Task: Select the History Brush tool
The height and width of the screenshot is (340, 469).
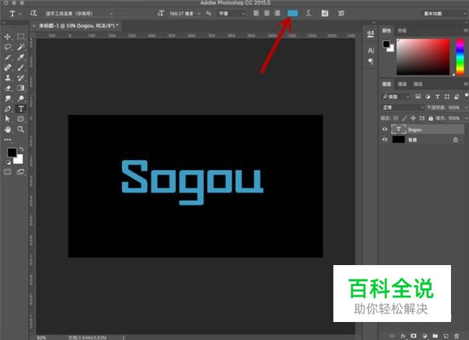Action: tap(21, 78)
